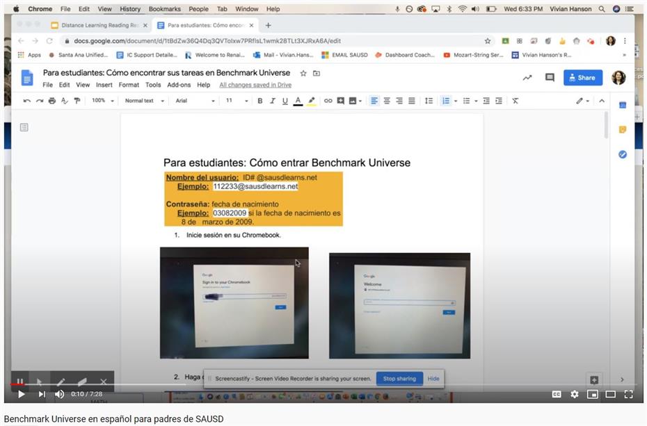647x426 pixels.
Task: Open the Docs Format menu
Action: point(129,85)
